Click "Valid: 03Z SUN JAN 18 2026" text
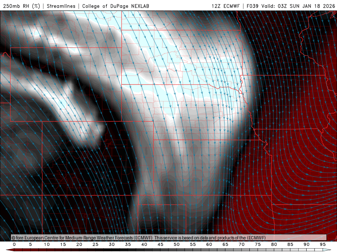Viewport: 337px width, 252px height. (298, 6)
